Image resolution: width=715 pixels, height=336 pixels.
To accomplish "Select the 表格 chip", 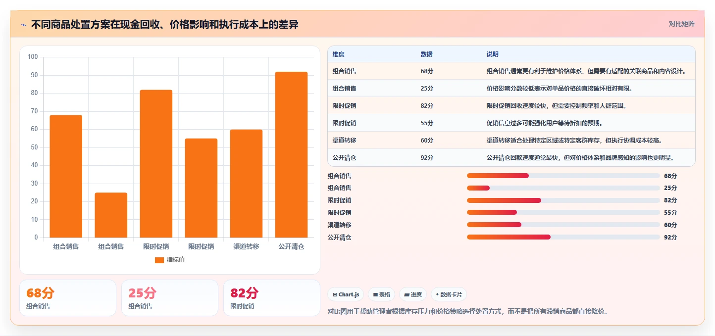I will (381, 294).
